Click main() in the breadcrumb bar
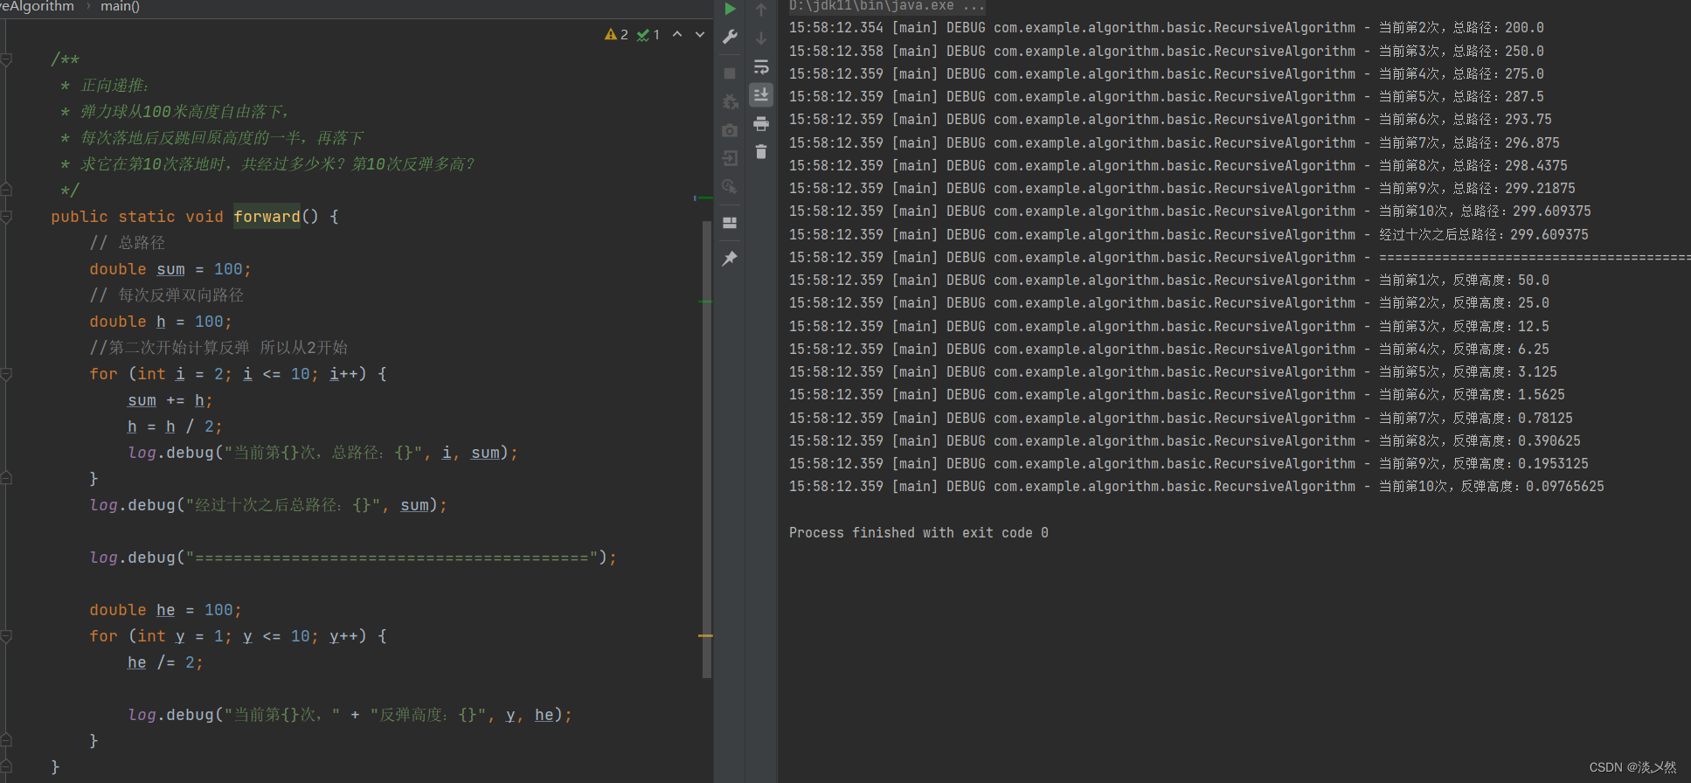This screenshot has height=783, width=1691. click(x=121, y=7)
